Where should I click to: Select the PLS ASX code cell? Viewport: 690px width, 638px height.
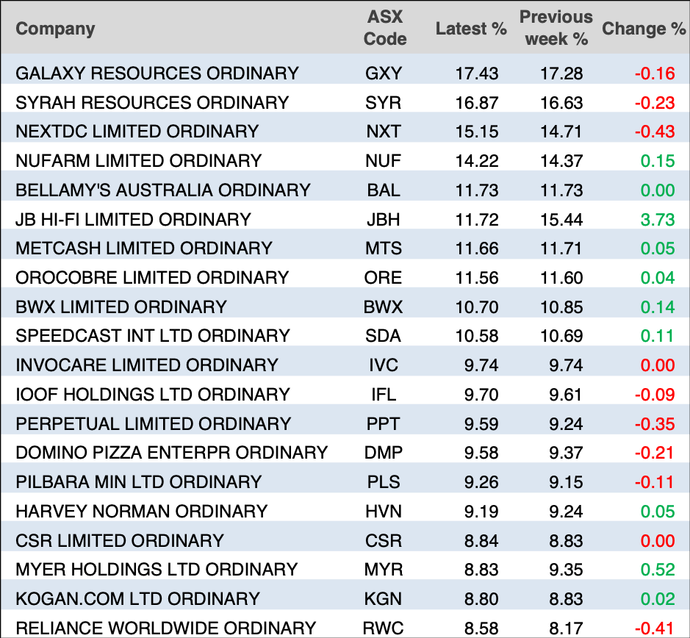tap(383, 482)
